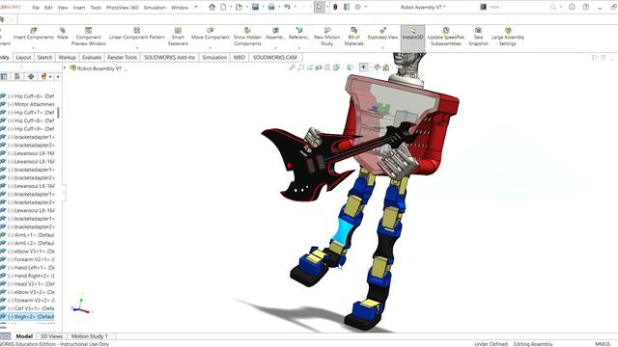Switch to the Evaluate tab
Viewport: 618px width, 347px height.
click(x=92, y=57)
